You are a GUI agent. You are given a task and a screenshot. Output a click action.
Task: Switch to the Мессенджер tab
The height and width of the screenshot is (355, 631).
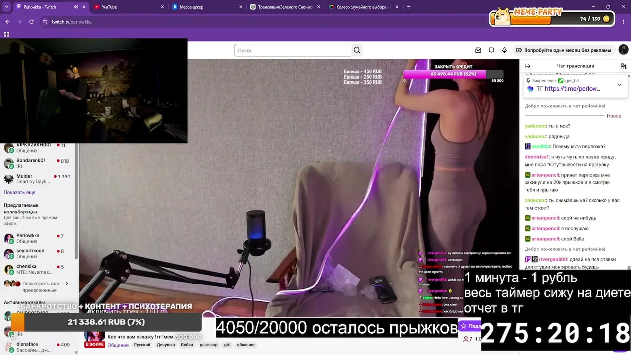208,7
